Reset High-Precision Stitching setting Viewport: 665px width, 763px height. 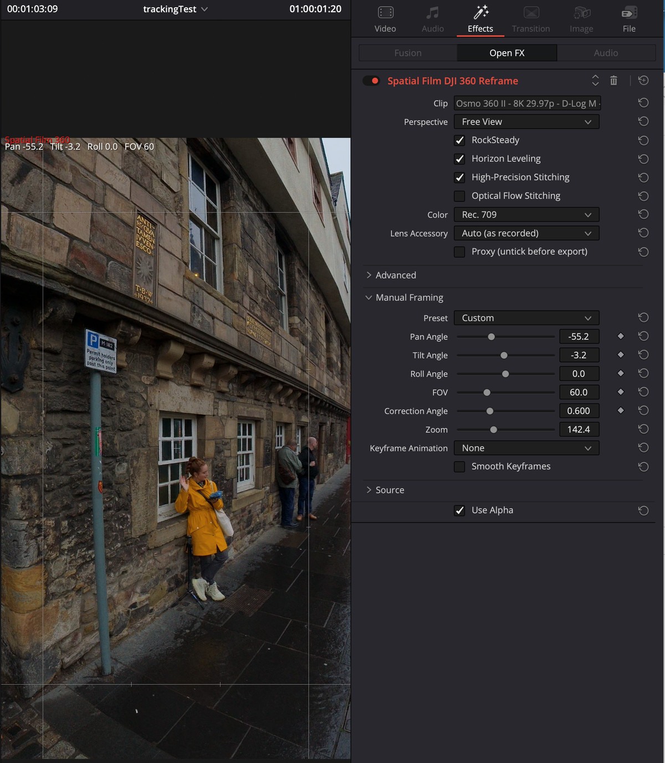click(x=643, y=177)
